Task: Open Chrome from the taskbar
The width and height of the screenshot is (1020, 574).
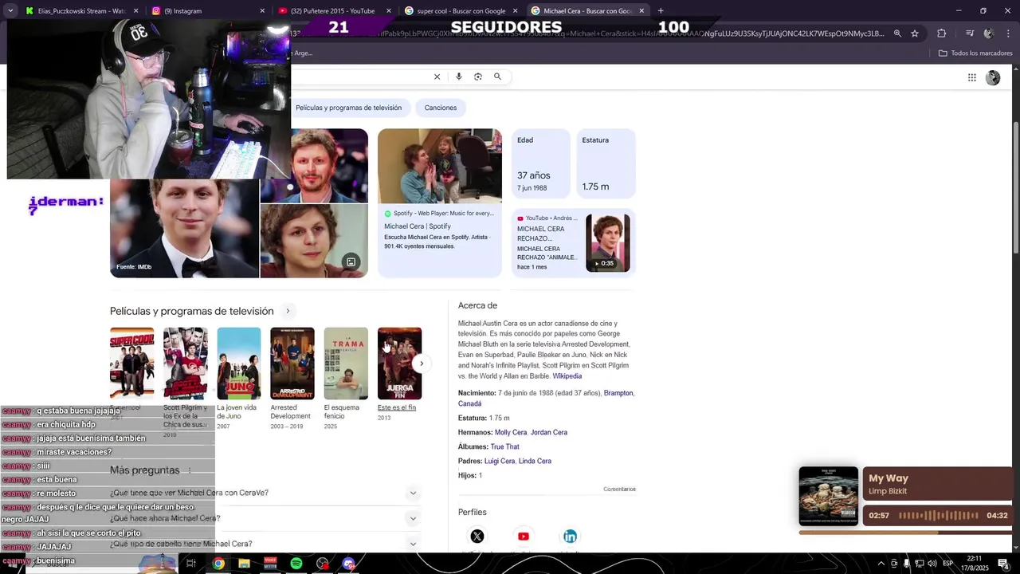Action: 218,564
